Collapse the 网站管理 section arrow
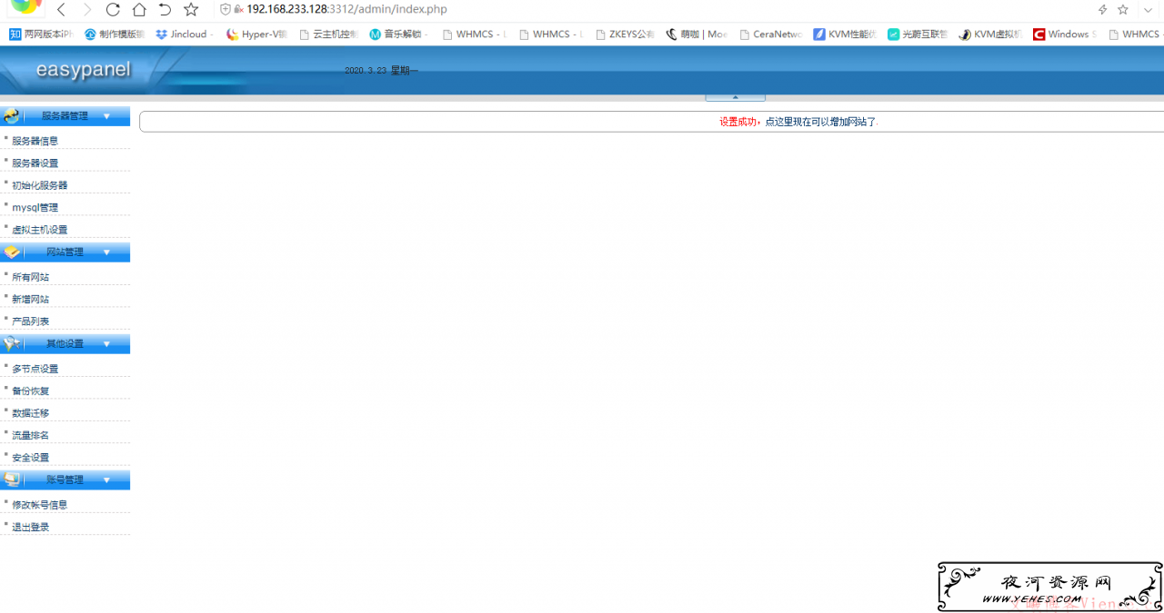 point(106,252)
